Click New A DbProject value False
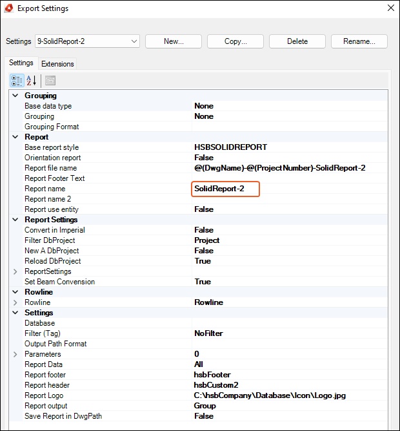The width and height of the screenshot is (400, 431). tap(204, 251)
